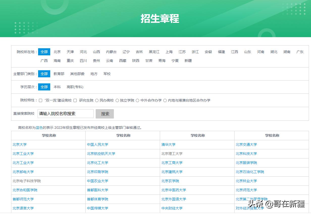The image size is (311, 214).
Task: Choose 高职(专科) education level filter
Action: click(75, 87)
